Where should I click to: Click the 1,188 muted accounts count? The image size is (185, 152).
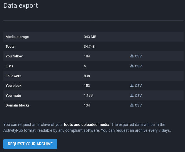point(88,95)
